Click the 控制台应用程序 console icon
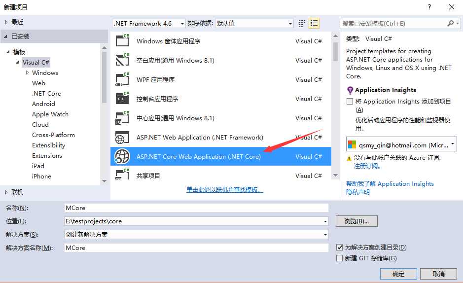The image size is (463, 283). [122, 98]
